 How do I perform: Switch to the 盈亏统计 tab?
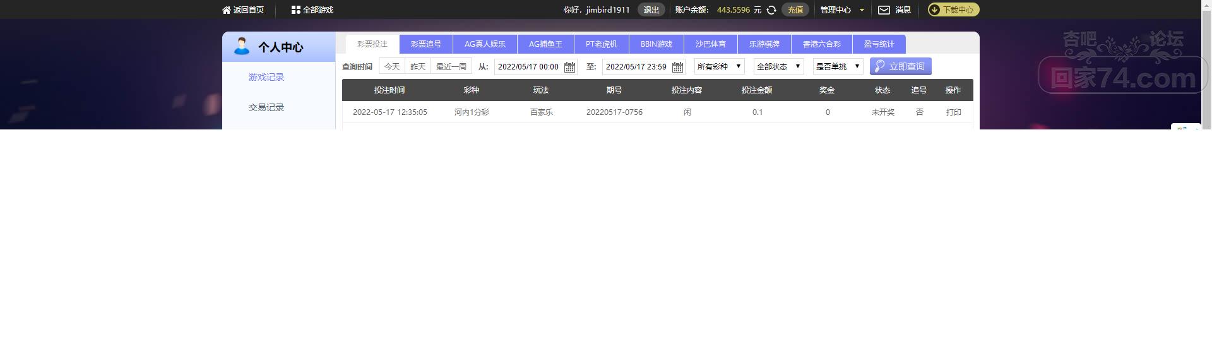(879, 44)
